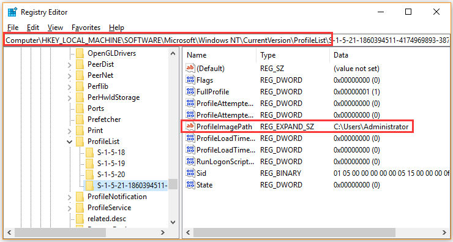Image resolution: width=453 pixels, height=242 pixels.
Task: Open the View menu
Action: click(55, 28)
